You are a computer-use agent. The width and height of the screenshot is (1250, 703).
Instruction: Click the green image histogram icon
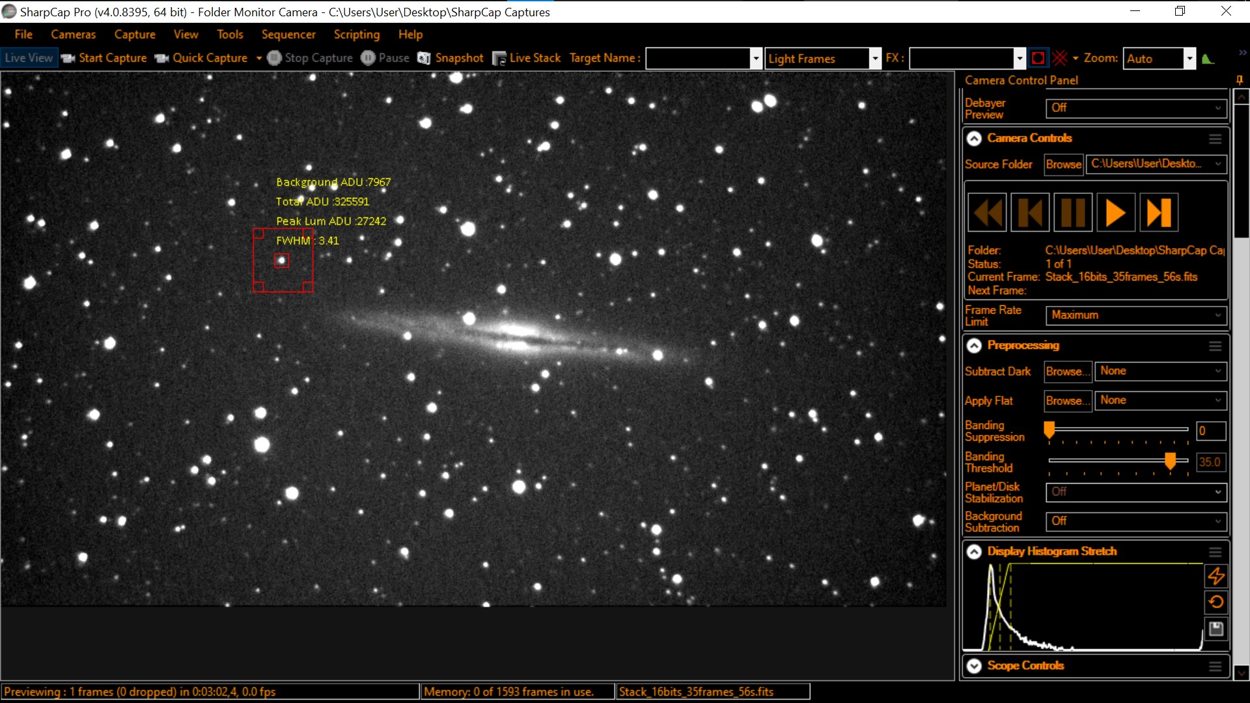[x=1208, y=59]
